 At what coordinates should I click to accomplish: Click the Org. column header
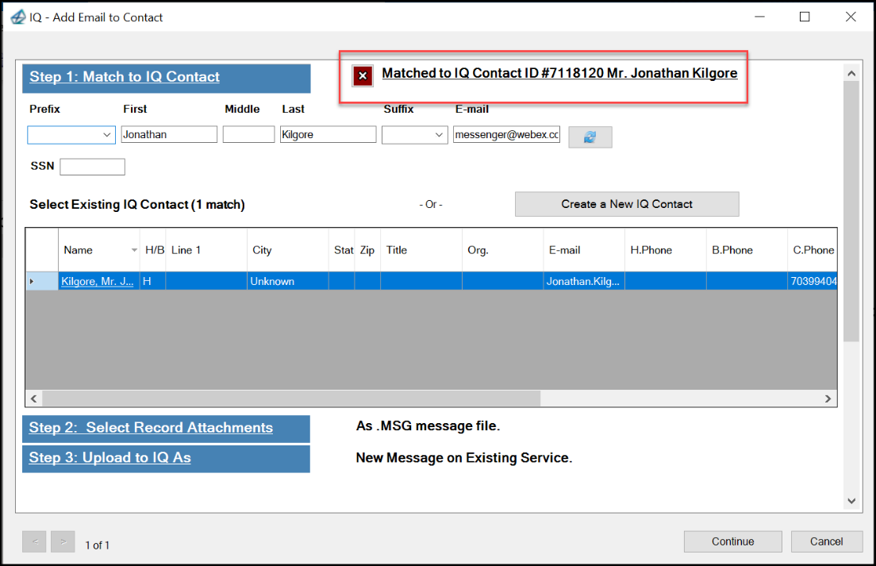click(503, 250)
